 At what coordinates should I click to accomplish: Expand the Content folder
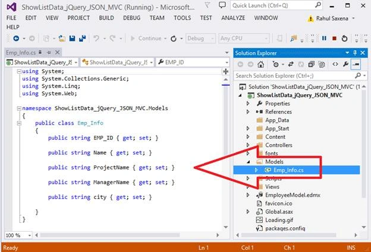248,136
